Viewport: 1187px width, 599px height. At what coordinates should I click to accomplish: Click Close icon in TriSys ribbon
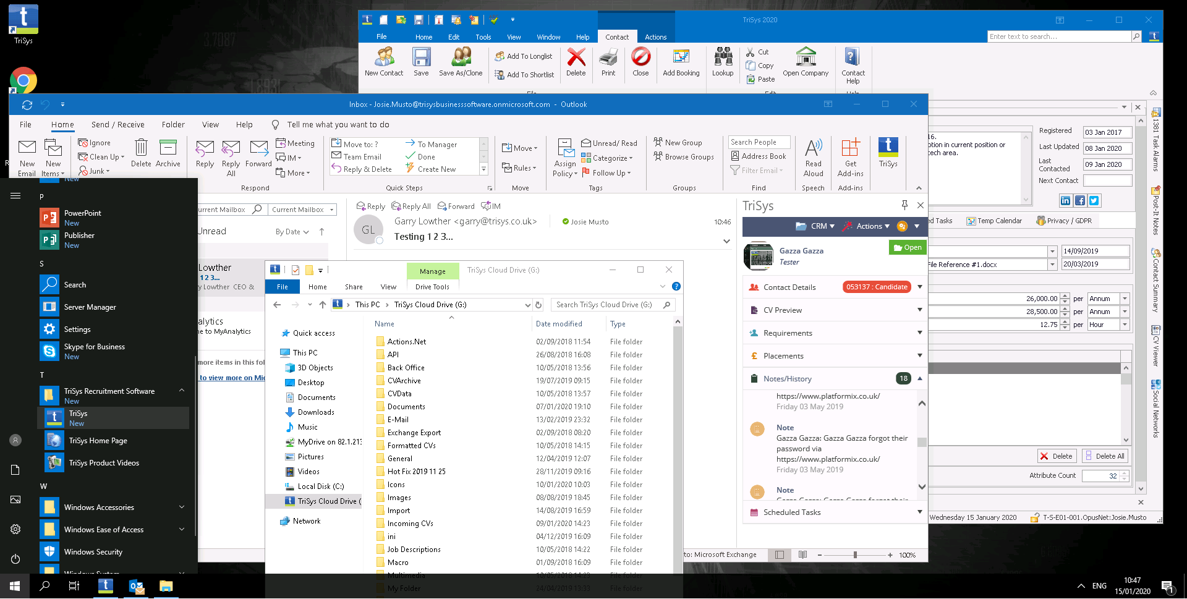pos(640,62)
